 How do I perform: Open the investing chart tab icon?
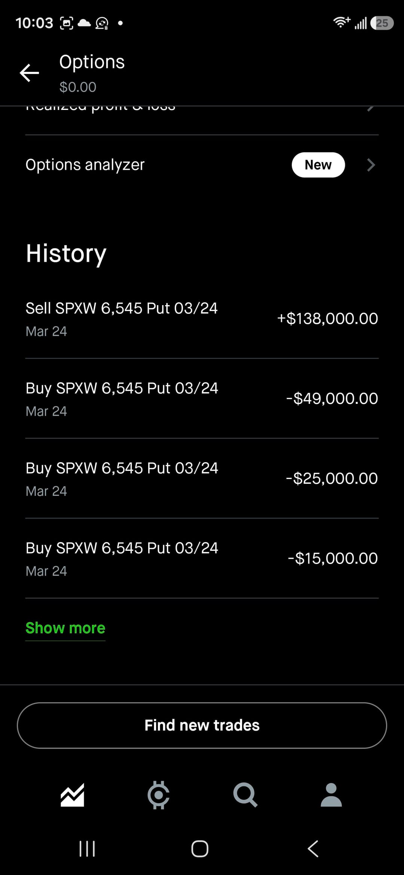coord(72,795)
